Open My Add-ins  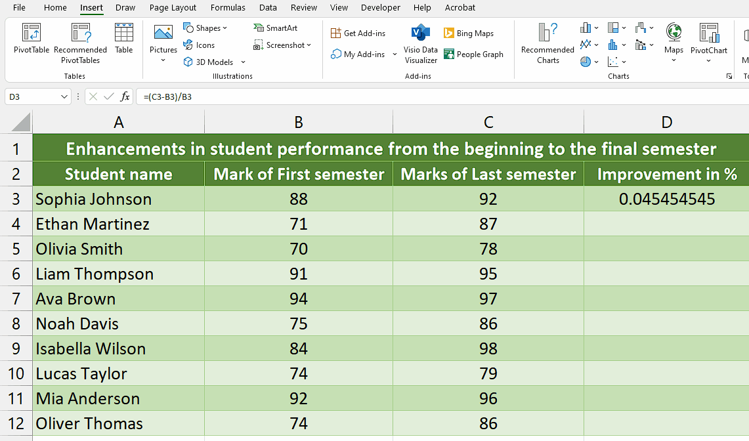[x=358, y=54]
